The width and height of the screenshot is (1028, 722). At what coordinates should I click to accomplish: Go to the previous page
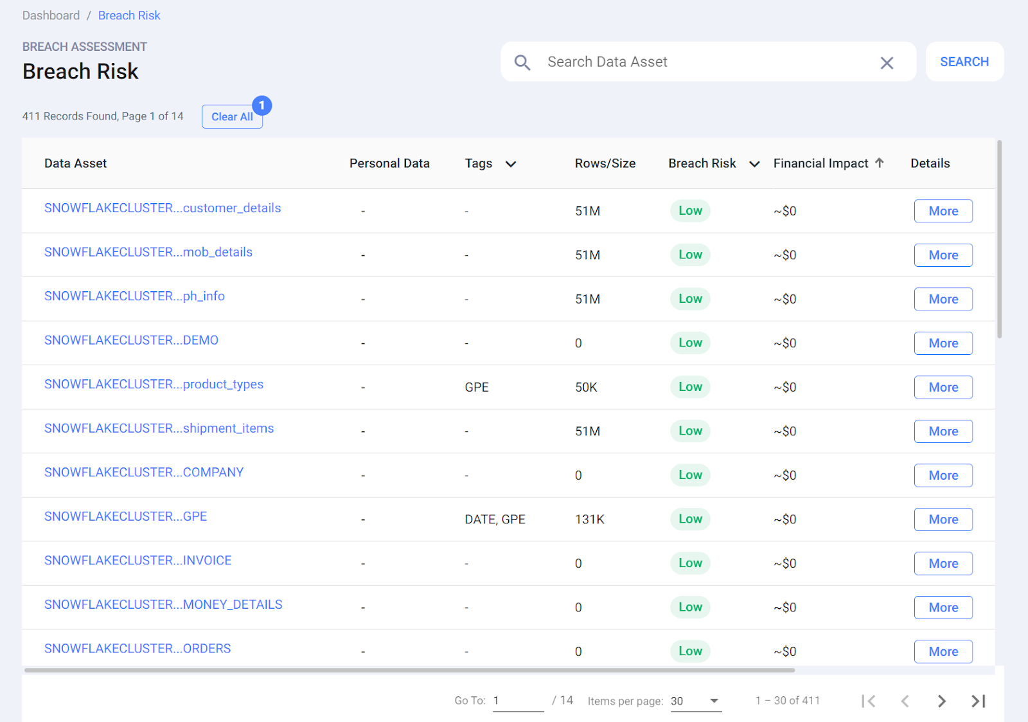coord(905,701)
